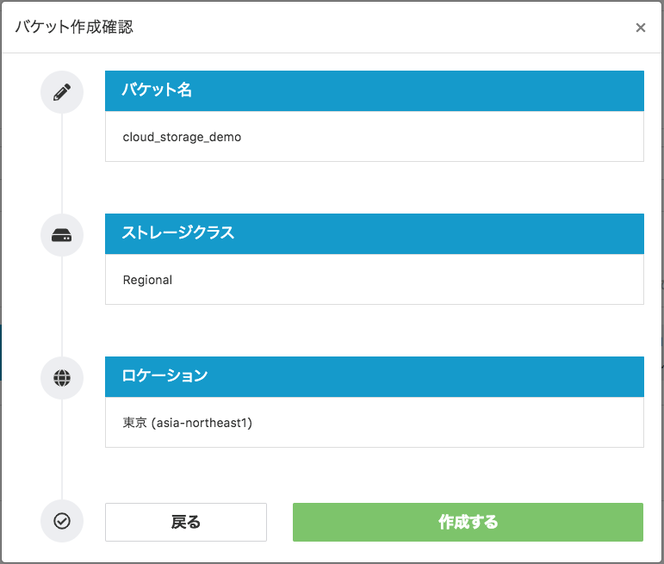This screenshot has height=564, width=664.
Task: Select the バケット名 section header label
Action: [157, 90]
